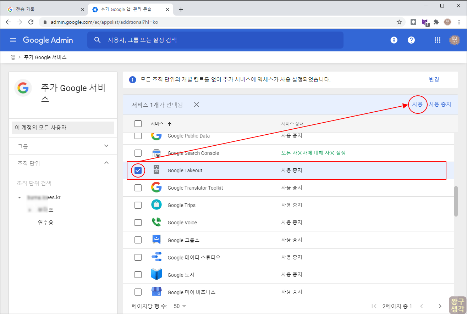Click the 서비스 상태 column header

[292, 124]
